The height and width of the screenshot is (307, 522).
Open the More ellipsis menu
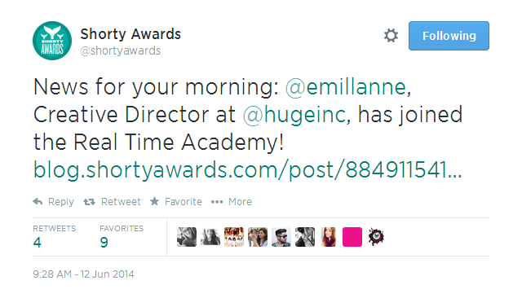pos(217,202)
